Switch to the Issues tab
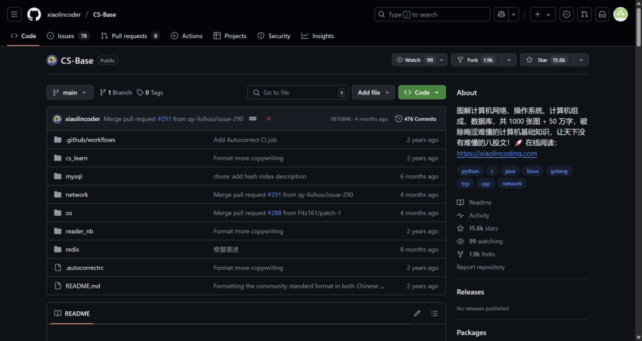The height and width of the screenshot is (341, 642). pyautogui.click(x=68, y=36)
